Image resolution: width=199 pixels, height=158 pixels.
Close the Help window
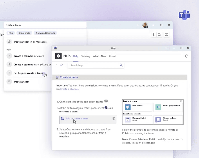pos(188,48)
